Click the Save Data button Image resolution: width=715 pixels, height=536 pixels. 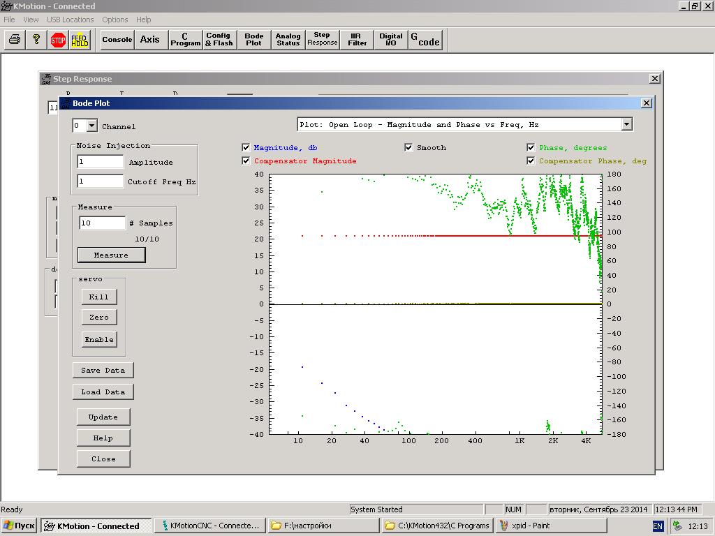103,370
